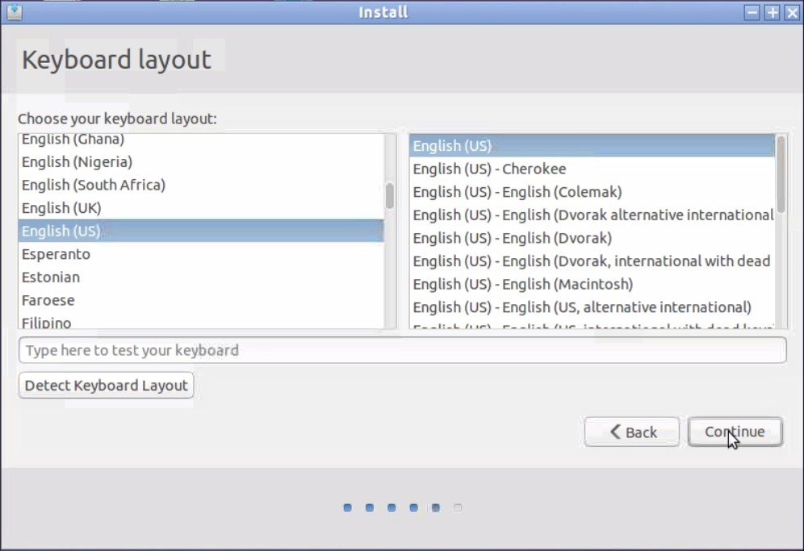The image size is (804, 551).
Task: Select English (US) - English (Dvorak)
Action: click(x=593, y=238)
